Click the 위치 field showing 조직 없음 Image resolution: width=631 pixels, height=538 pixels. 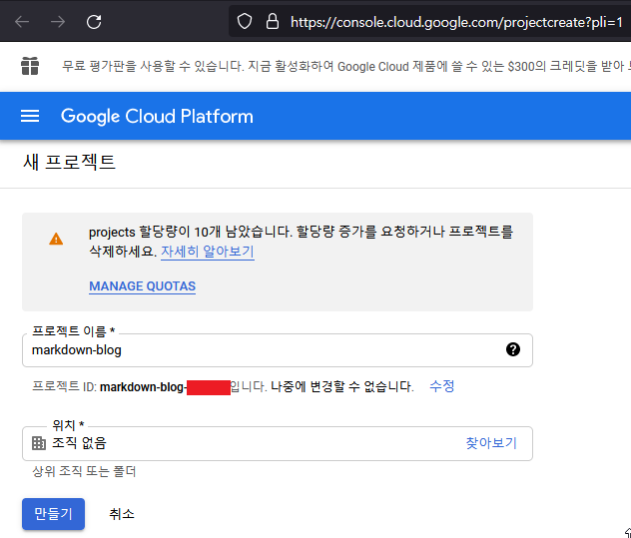pyautogui.click(x=278, y=443)
